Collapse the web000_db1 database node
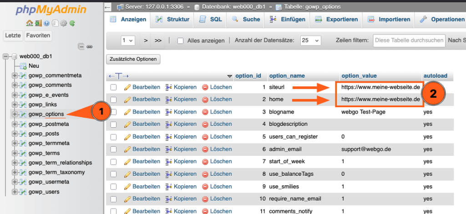The width and height of the screenshot is (466, 214). pos(5,56)
